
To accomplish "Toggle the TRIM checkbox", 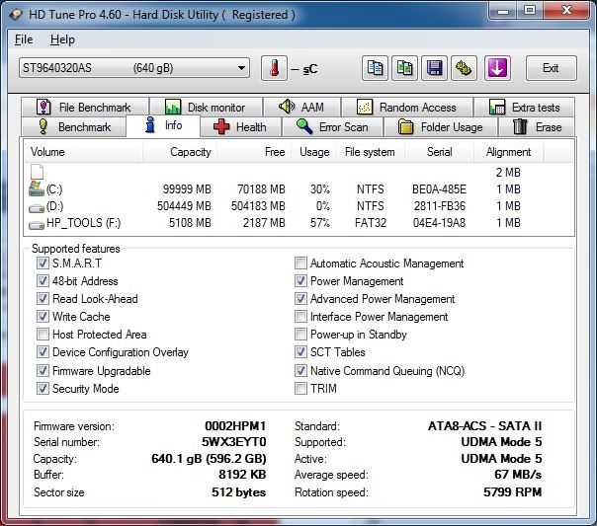I will point(300,389).
